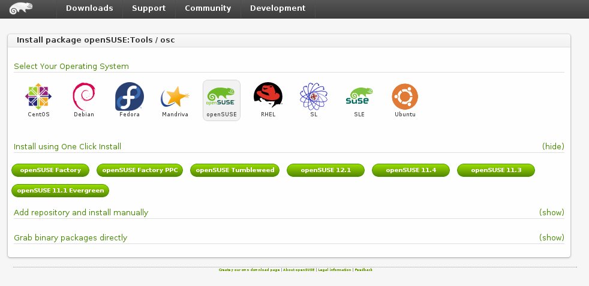589x286 pixels.
Task: Show the Add repository and install manually section
Action: coord(551,212)
